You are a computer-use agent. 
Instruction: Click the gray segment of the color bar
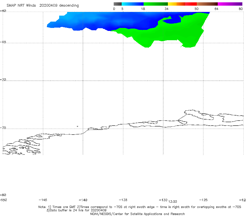(117, 4)
